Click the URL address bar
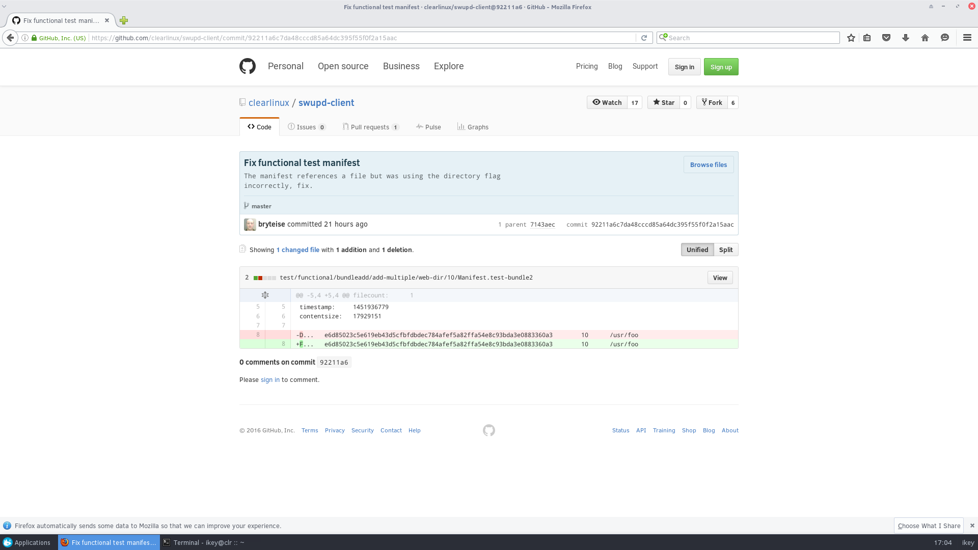978x550 pixels. tap(362, 38)
